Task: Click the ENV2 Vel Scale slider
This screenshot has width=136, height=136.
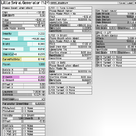Action: coord(106,52)
